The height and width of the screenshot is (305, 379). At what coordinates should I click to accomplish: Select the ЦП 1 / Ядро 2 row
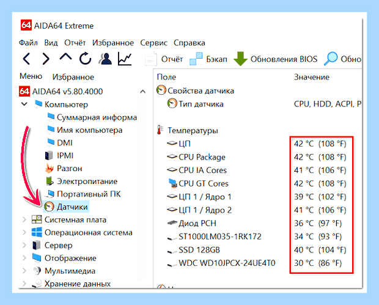tap(257, 210)
